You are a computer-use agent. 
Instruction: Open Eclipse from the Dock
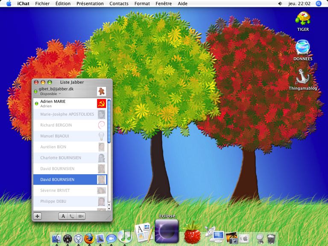point(166,231)
